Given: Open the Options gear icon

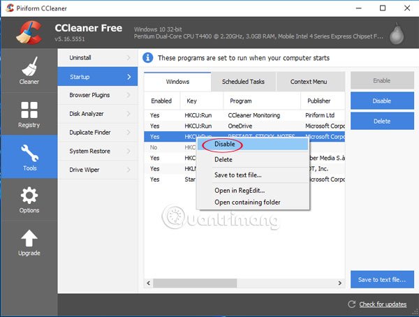Looking at the screenshot, I should [x=29, y=196].
